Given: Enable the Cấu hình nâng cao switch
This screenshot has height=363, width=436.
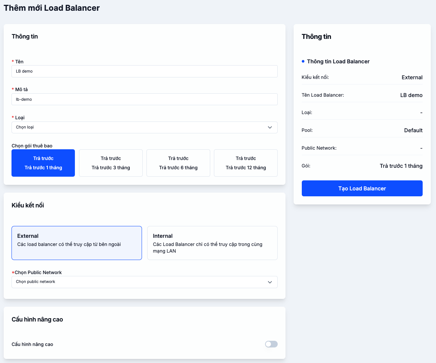Looking at the screenshot, I should 271,344.
